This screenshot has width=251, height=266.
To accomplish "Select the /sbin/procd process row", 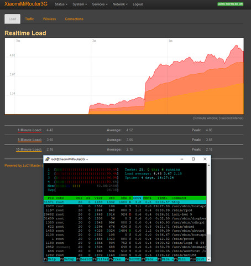I will click(x=125, y=239).
